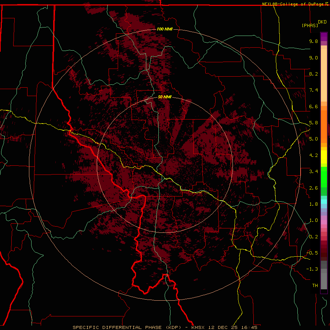Click the "NEXLAB-College of DuPage" title text
The image size is (330, 330).
click(x=293, y=4)
